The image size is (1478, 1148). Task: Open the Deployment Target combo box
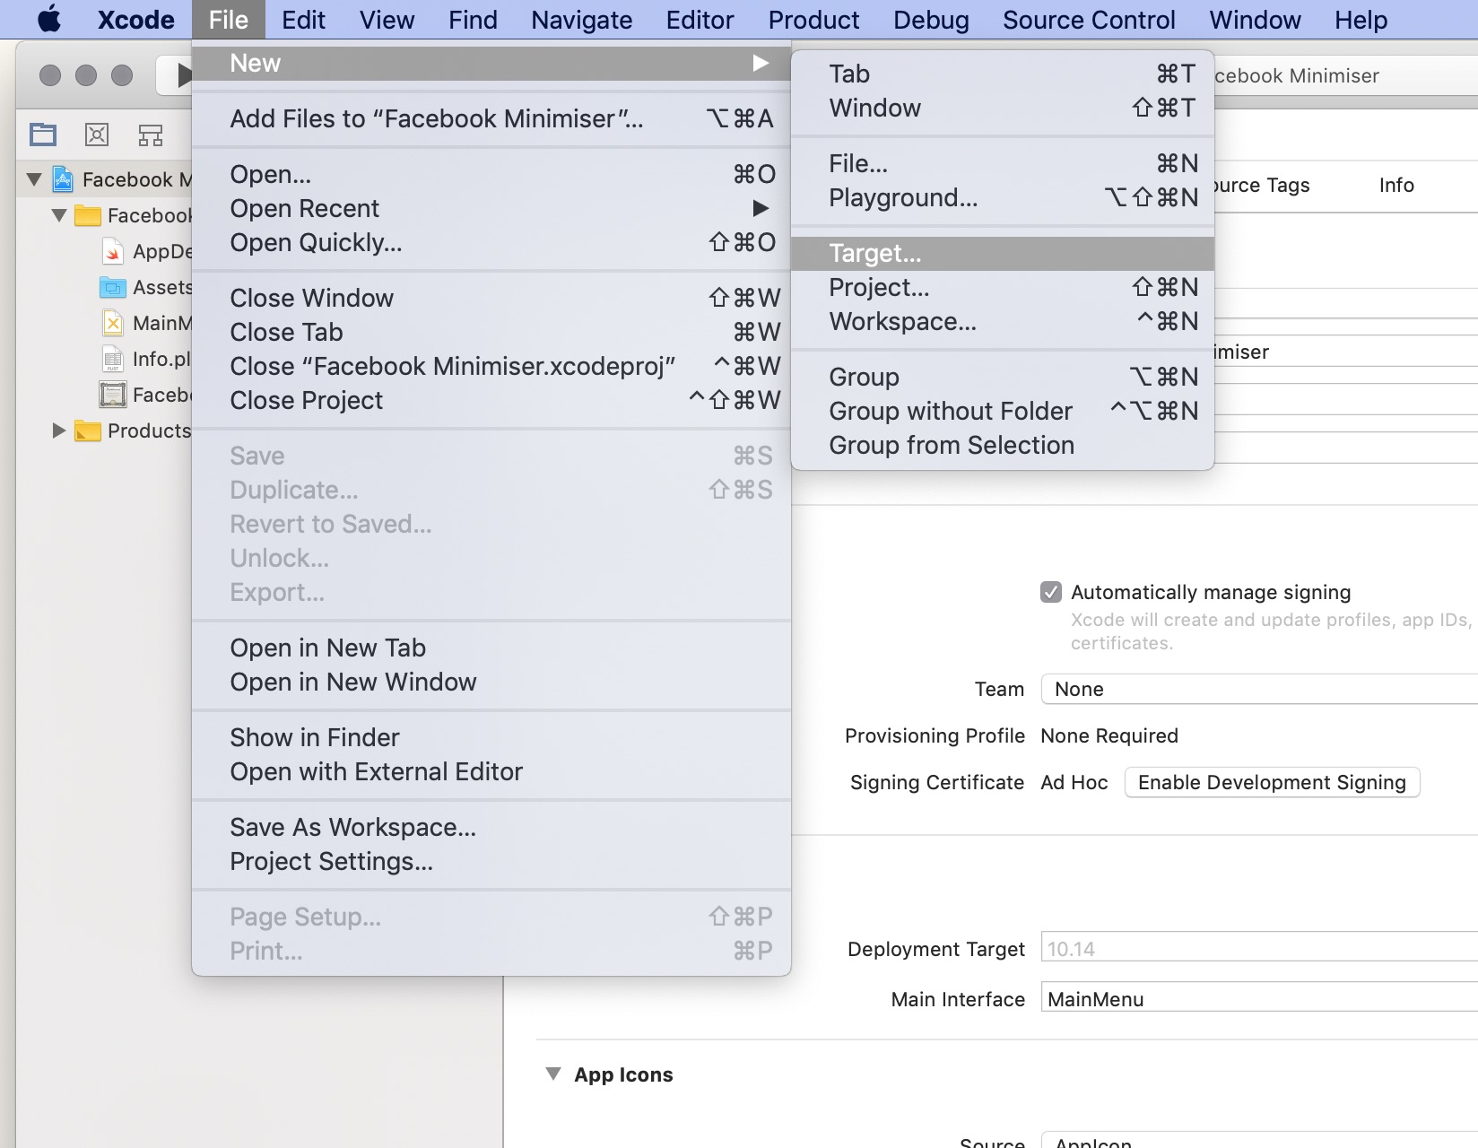tap(1259, 947)
